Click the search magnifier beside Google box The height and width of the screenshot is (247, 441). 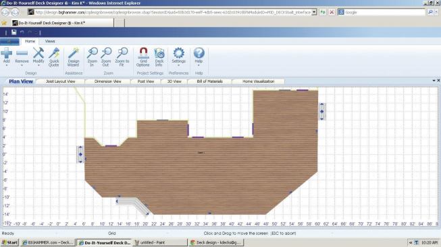430,12
